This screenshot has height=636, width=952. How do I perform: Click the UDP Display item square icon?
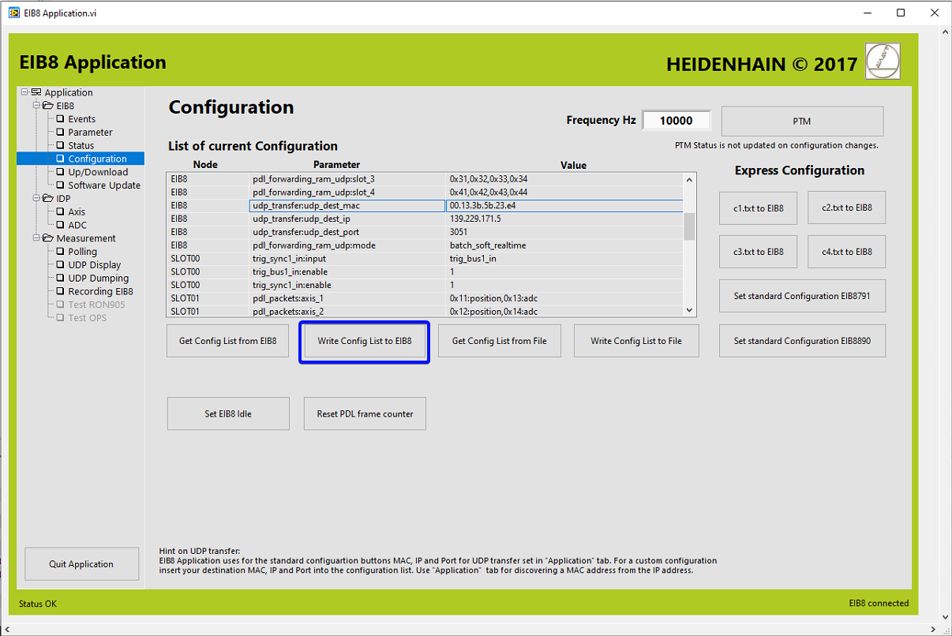tap(60, 265)
